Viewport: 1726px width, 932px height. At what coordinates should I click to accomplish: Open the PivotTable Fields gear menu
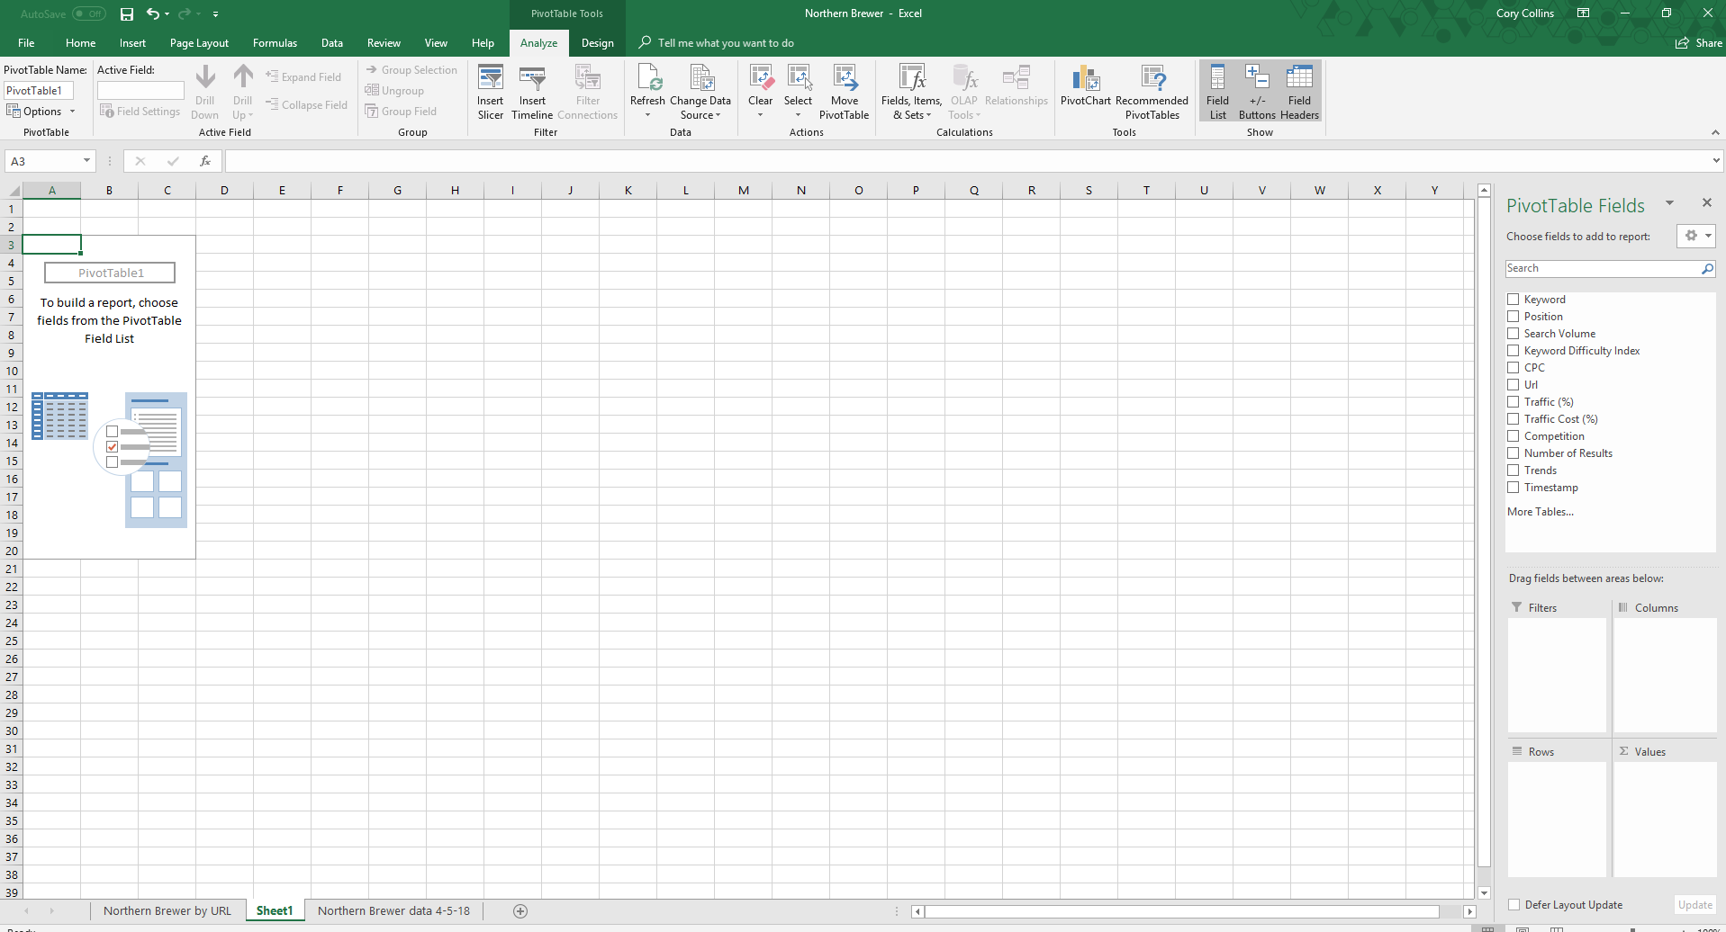tap(1698, 236)
